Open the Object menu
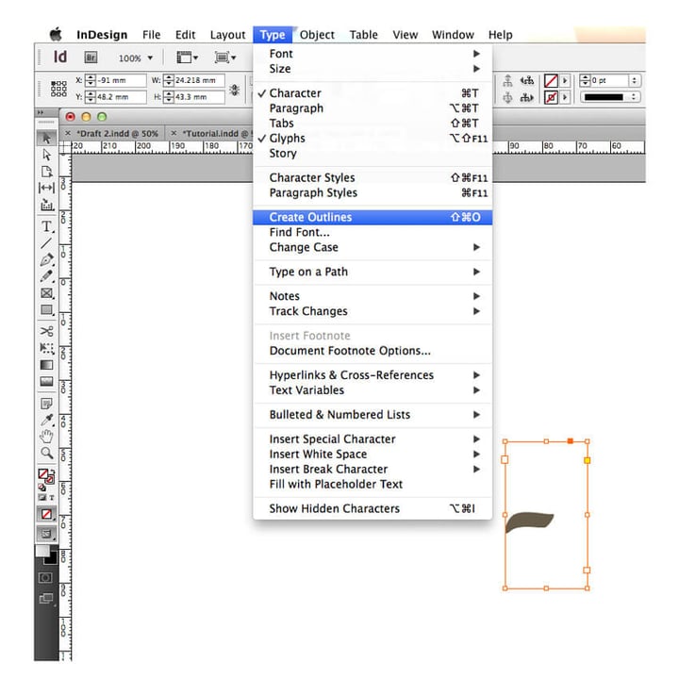This screenshot has height=695, width=679. pyautogui.click(x=317, y=35)
